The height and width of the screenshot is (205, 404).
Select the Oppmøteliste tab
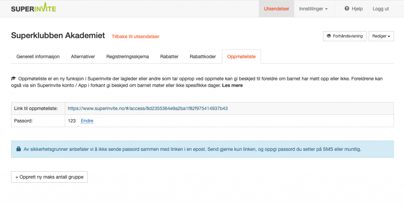241,57
